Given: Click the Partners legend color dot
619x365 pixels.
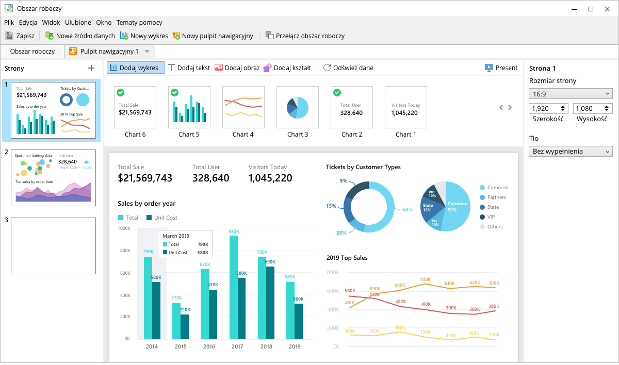Looking at the screenshot, I should point(482,197).
